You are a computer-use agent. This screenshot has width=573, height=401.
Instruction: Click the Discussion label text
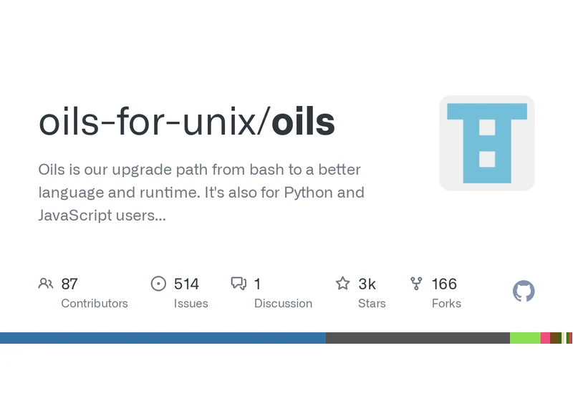click(283, 303)
